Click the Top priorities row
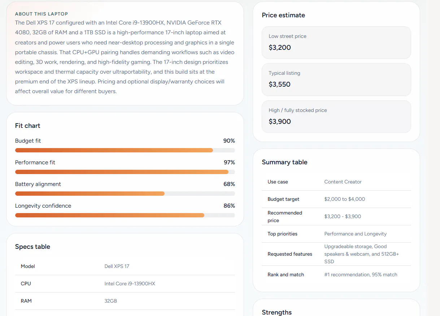The image size is (440, 316). (336, 234)
